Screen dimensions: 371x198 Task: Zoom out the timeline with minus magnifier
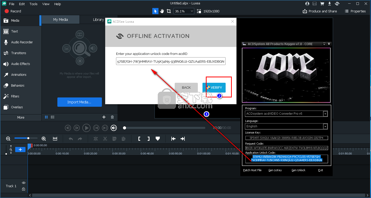coord(8,139)
